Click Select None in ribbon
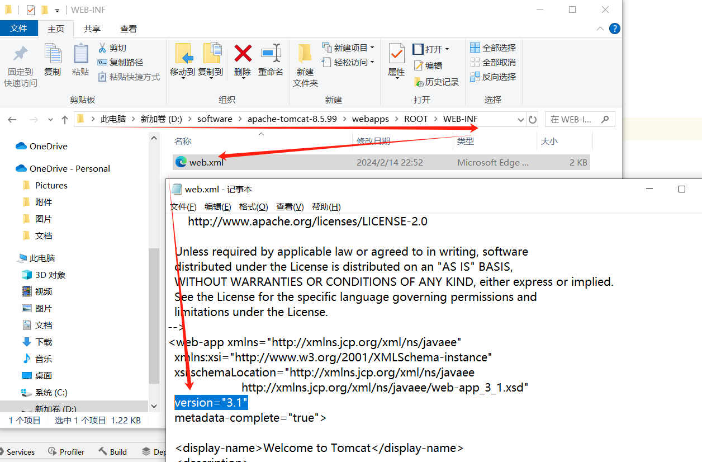This screenshot has height=462, width=702. pos(493,63)
